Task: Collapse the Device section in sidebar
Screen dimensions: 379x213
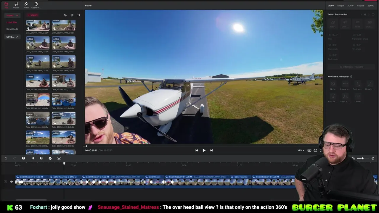Action: 12,37
